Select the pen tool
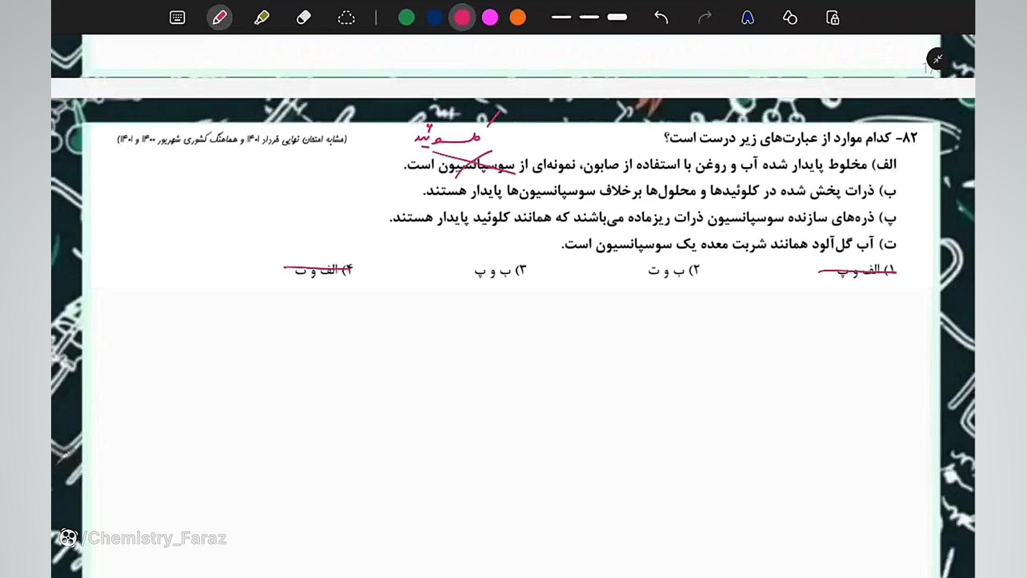The height and width of the screenshot is (578, 1027). tap(219, 18)
